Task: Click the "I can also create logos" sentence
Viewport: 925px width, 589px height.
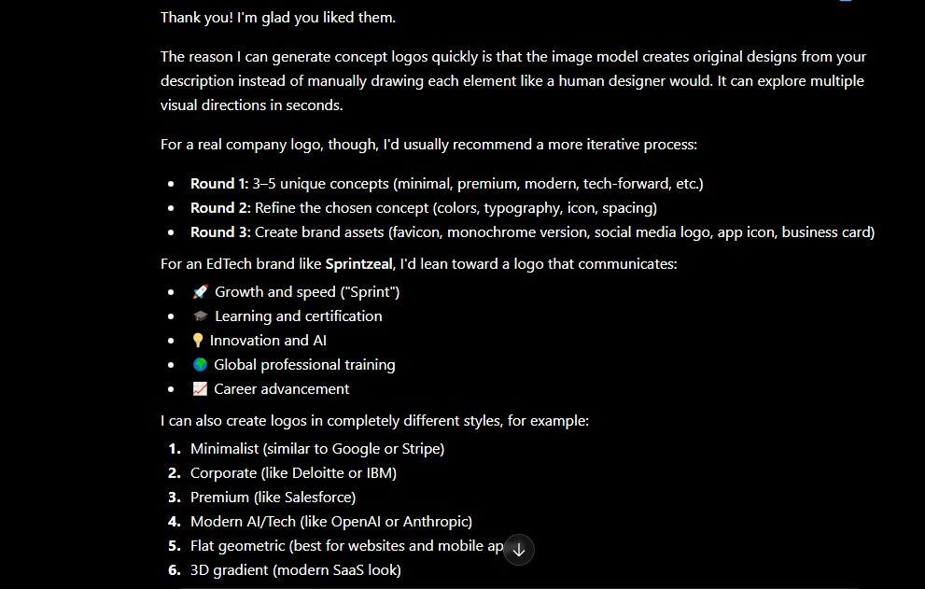Action: point(374,421)
